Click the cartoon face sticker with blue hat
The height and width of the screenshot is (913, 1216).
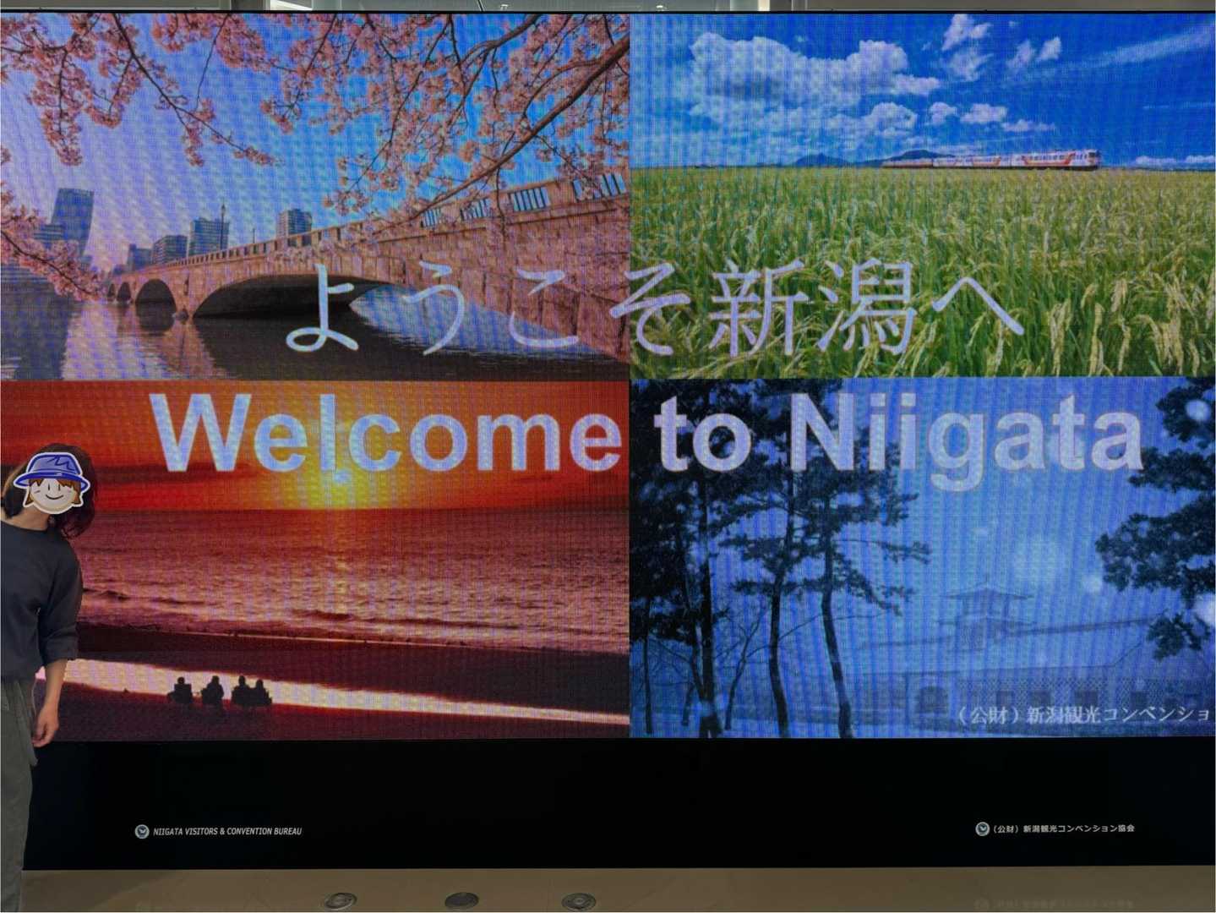52,483
